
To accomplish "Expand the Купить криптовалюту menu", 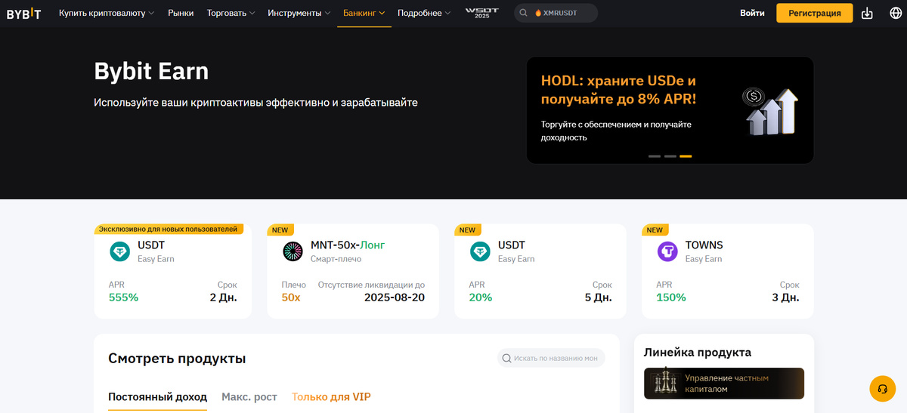I will click(107, 13).
